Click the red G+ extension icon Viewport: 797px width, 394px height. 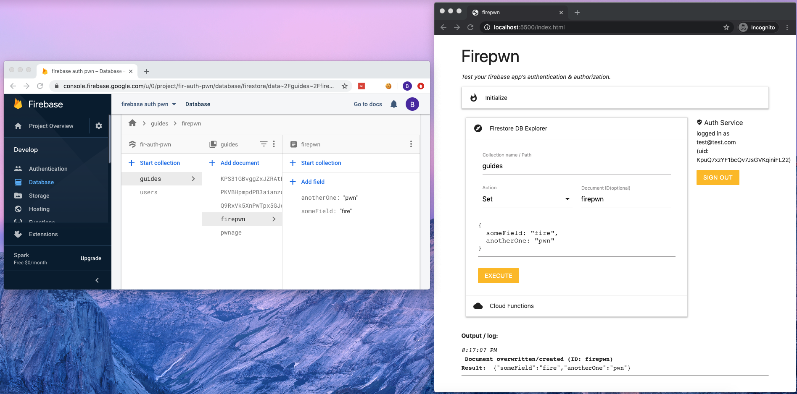(362, 86)
